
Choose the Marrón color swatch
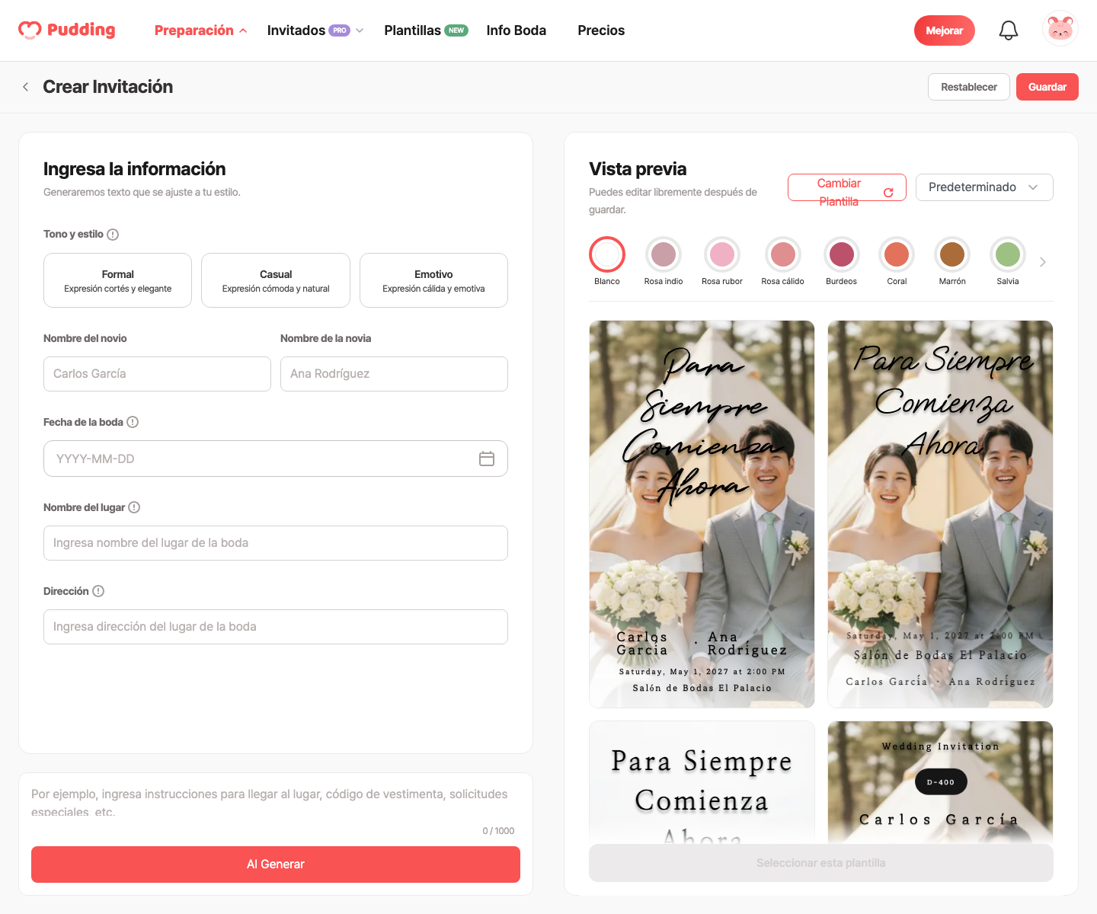coord(952,254)
